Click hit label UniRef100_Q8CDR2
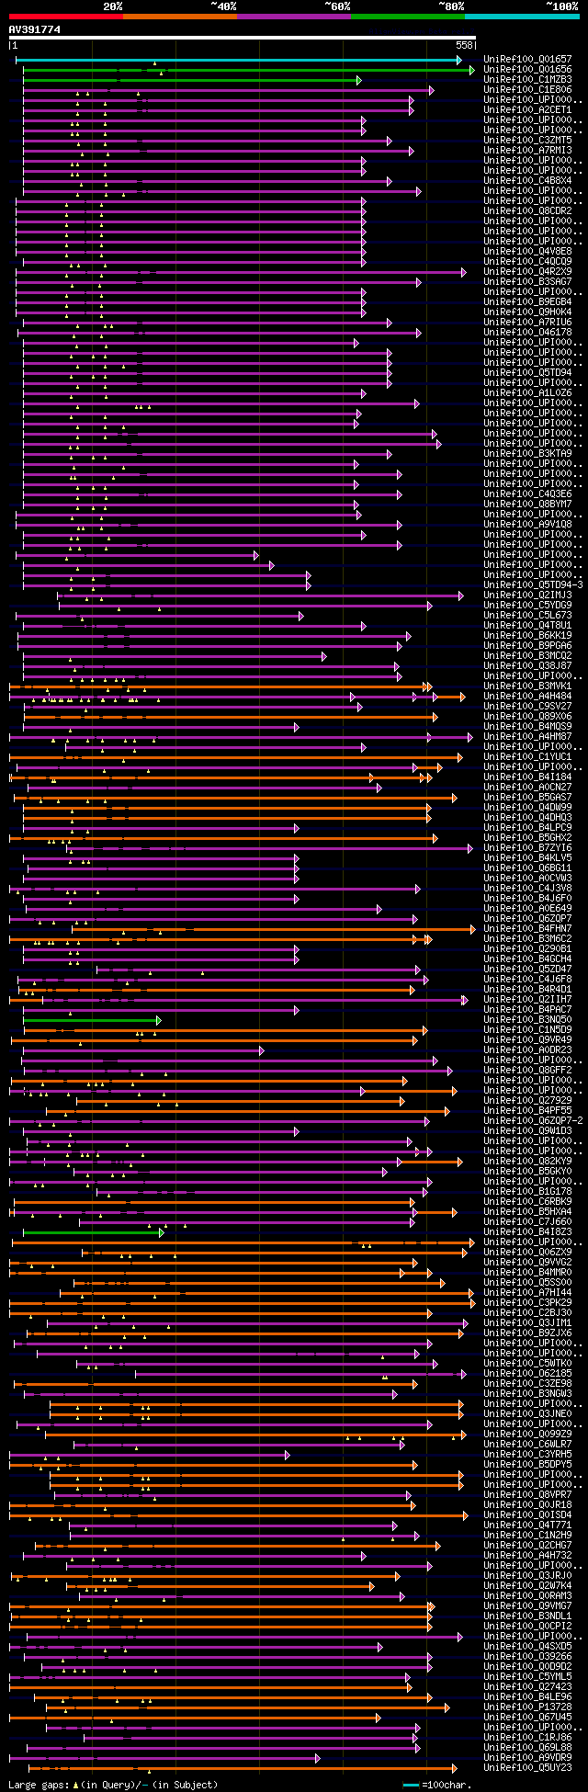Screen dimensions: 588x1792 coord(527,211)
